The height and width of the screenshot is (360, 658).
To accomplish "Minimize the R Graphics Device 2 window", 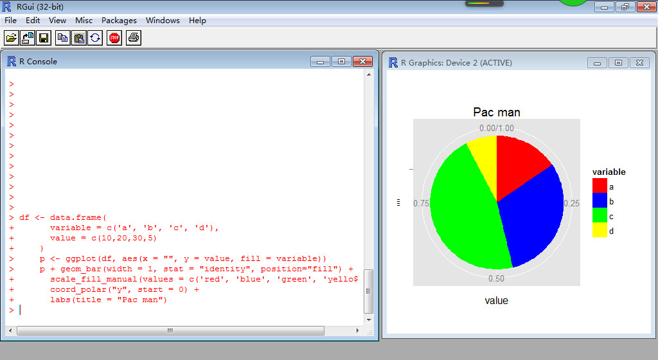I will pyautogui.click(x=598, y=63).
